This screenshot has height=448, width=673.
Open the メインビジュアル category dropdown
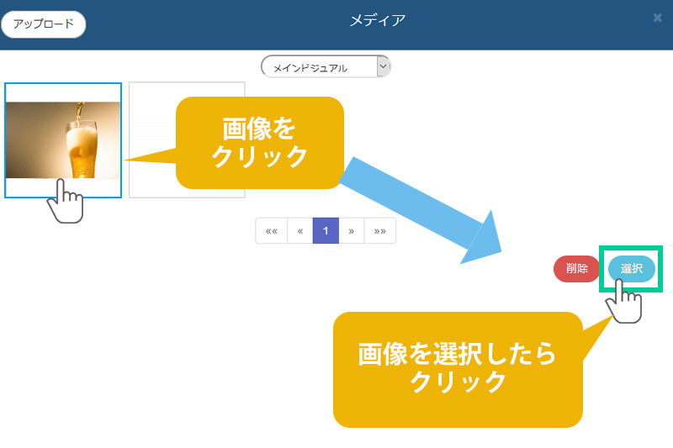(319, 67)
